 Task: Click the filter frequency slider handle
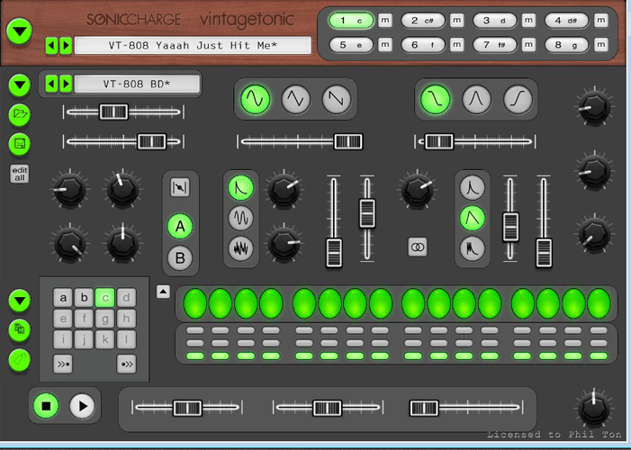439,141
